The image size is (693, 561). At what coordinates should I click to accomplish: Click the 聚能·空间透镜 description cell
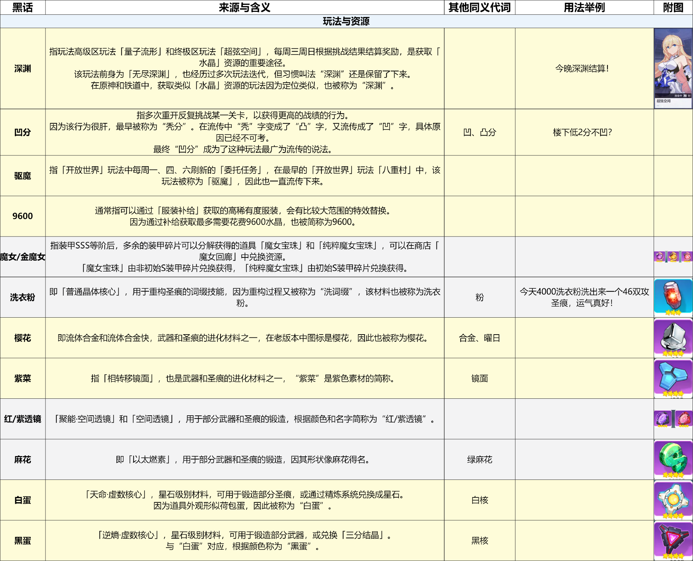pos(245,419)
